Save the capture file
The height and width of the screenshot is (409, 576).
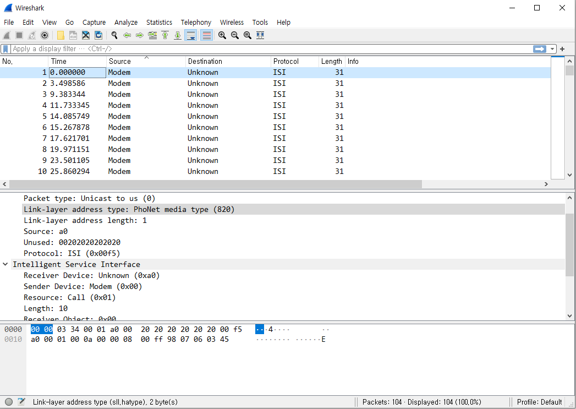(x=73, y=35)
